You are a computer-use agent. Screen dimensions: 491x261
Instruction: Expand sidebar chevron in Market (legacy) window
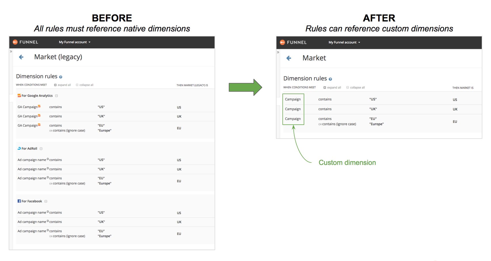click(x=11, y=52)
